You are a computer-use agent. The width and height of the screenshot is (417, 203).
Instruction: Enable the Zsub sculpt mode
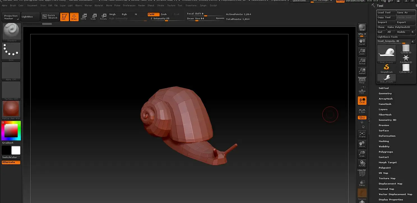pyautogui.click(x=164, y=14)
